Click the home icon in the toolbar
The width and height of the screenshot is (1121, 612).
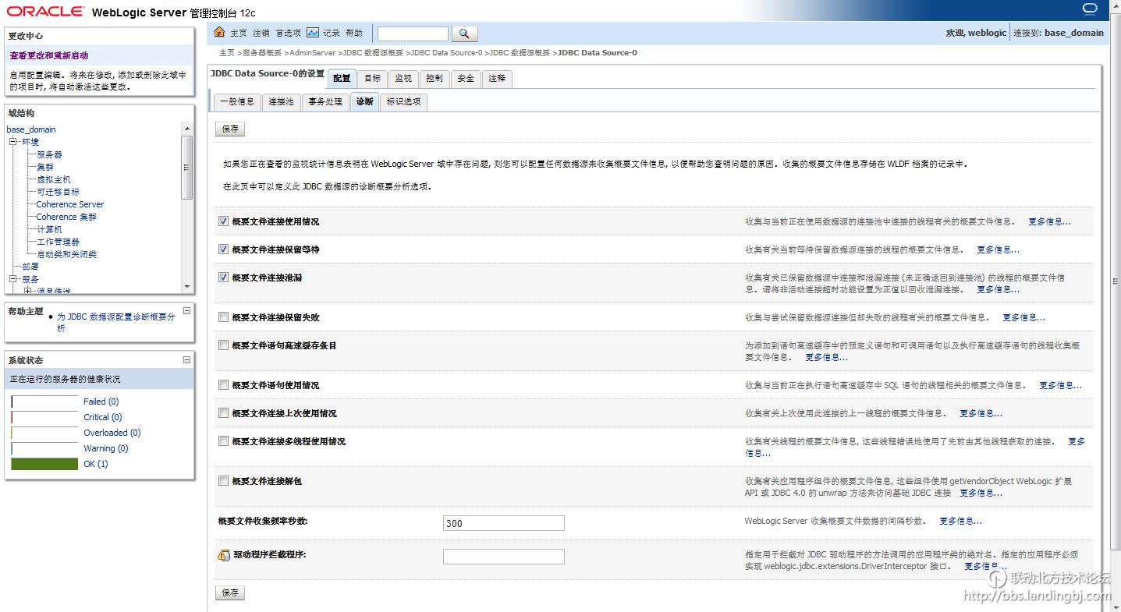tap(219, 33)
